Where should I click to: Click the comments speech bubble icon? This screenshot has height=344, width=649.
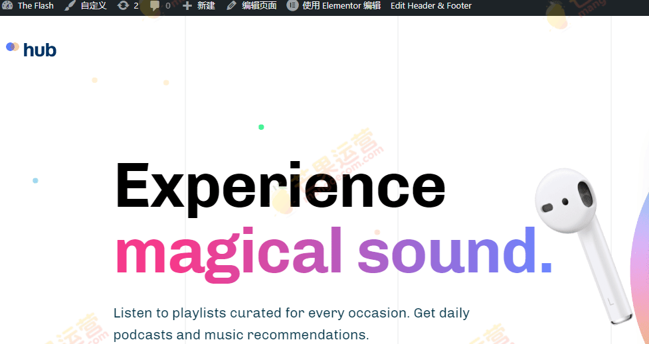click(x=155, y=6)
